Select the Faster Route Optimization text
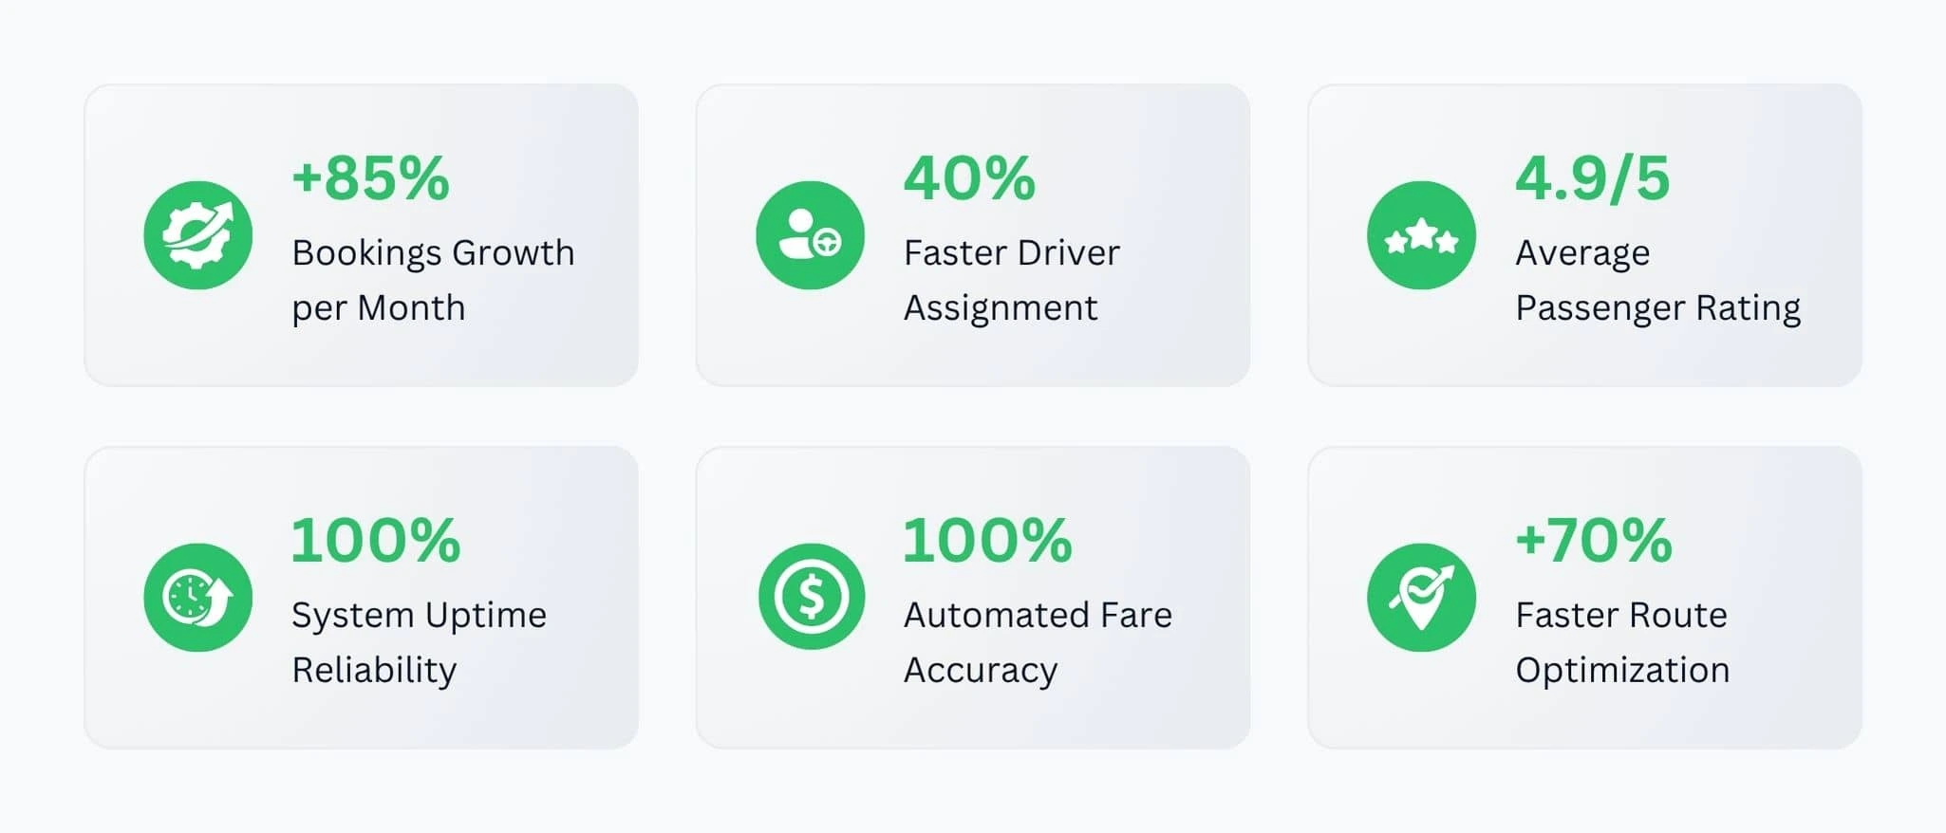Image resolution: width=1946 pixels, height=833 pixels. (1622, 642)
